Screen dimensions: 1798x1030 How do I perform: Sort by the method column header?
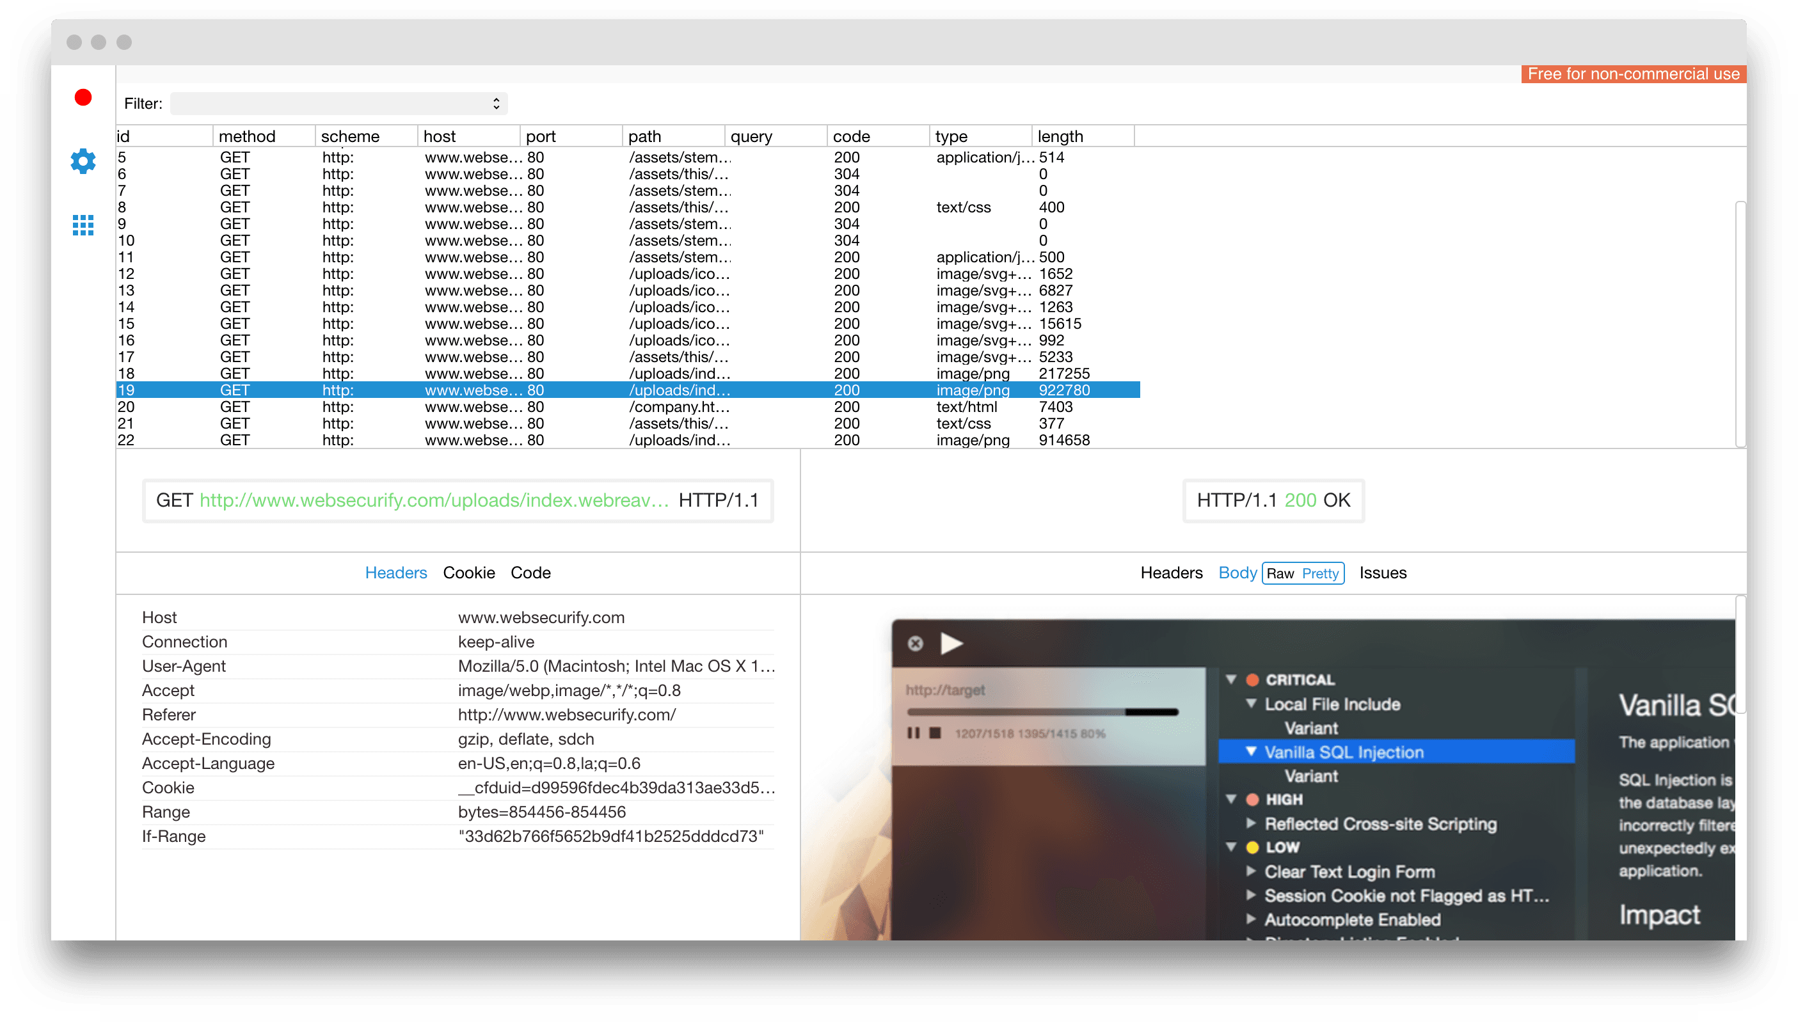(x=263, y=136)
